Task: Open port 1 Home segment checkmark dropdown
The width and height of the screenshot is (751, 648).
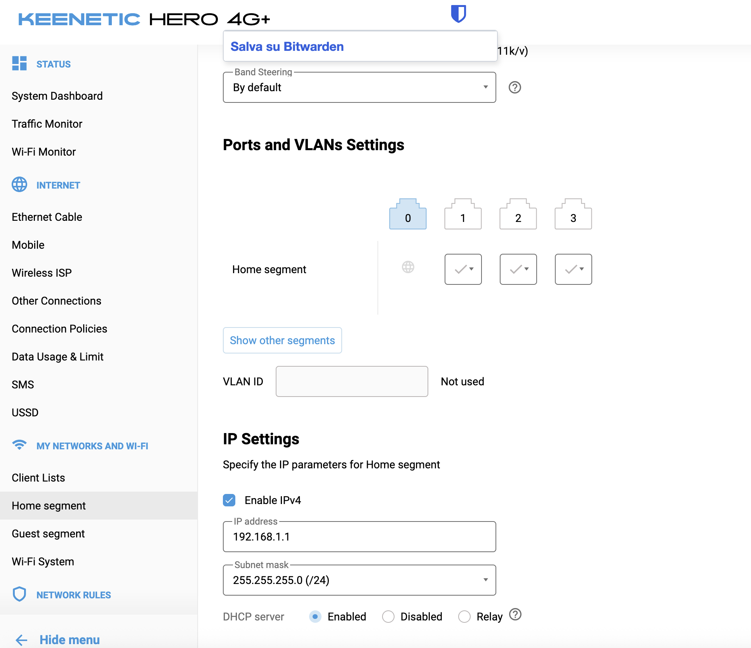Action: pyautogui.click(x=463, y=269)
